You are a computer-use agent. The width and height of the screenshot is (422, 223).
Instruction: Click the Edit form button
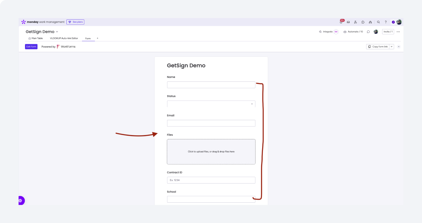(31, 47)
